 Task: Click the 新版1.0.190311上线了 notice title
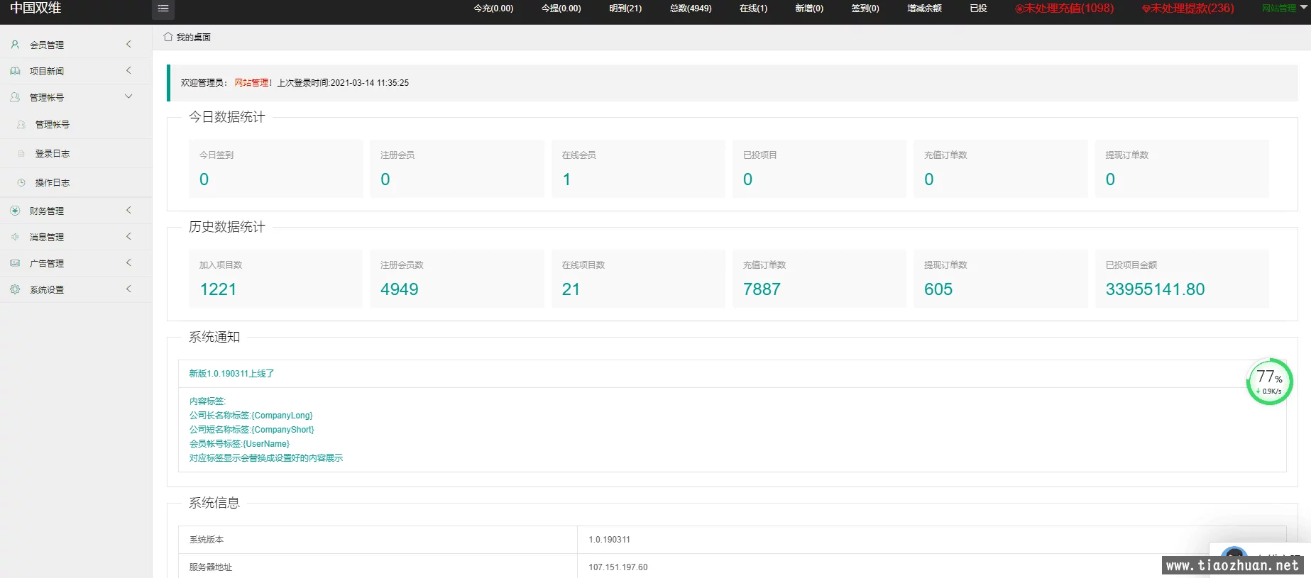coord(231,374)
